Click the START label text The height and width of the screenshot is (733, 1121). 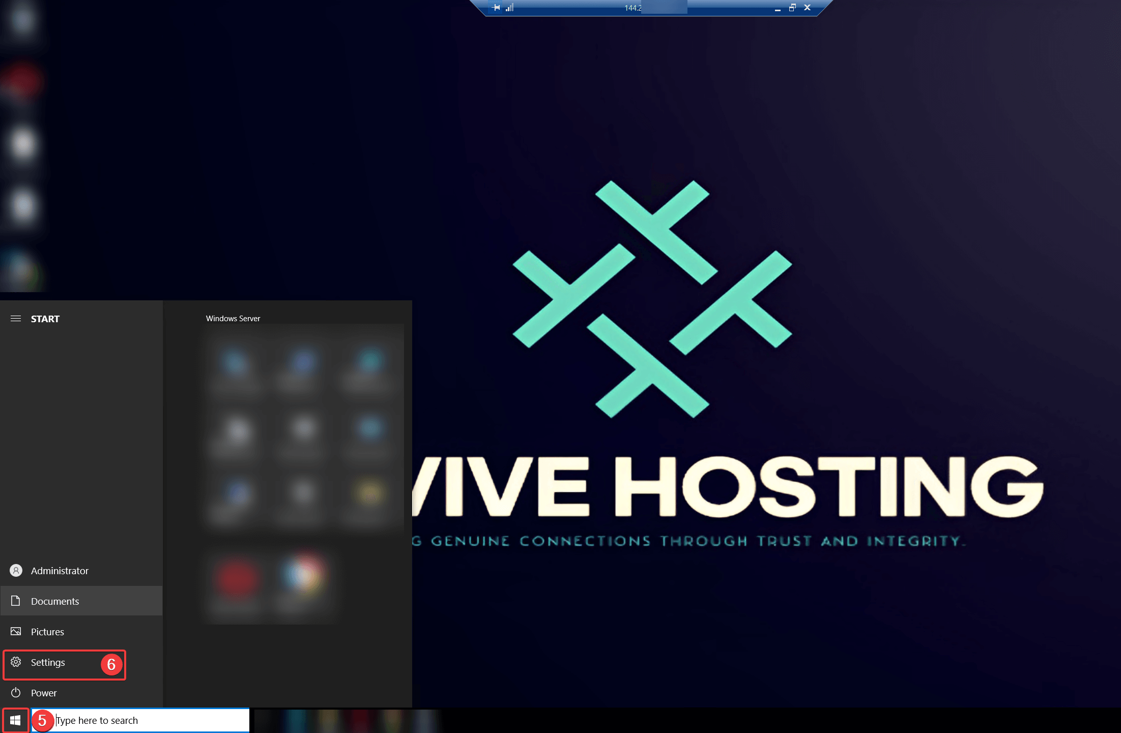click(45, 319)
